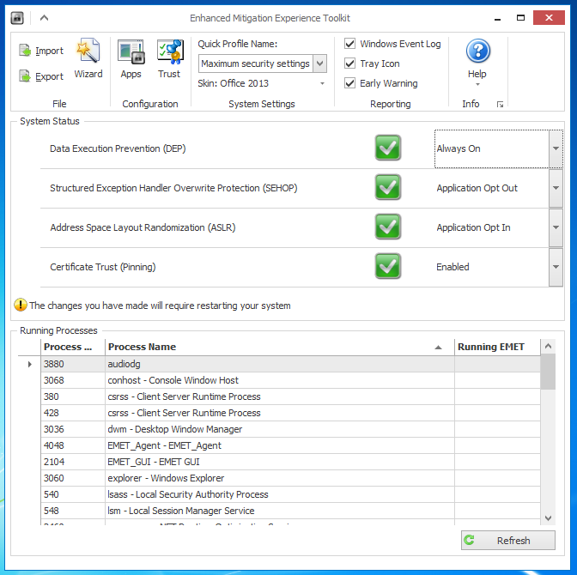Open the Apps configuration

(x=131, y=59)
